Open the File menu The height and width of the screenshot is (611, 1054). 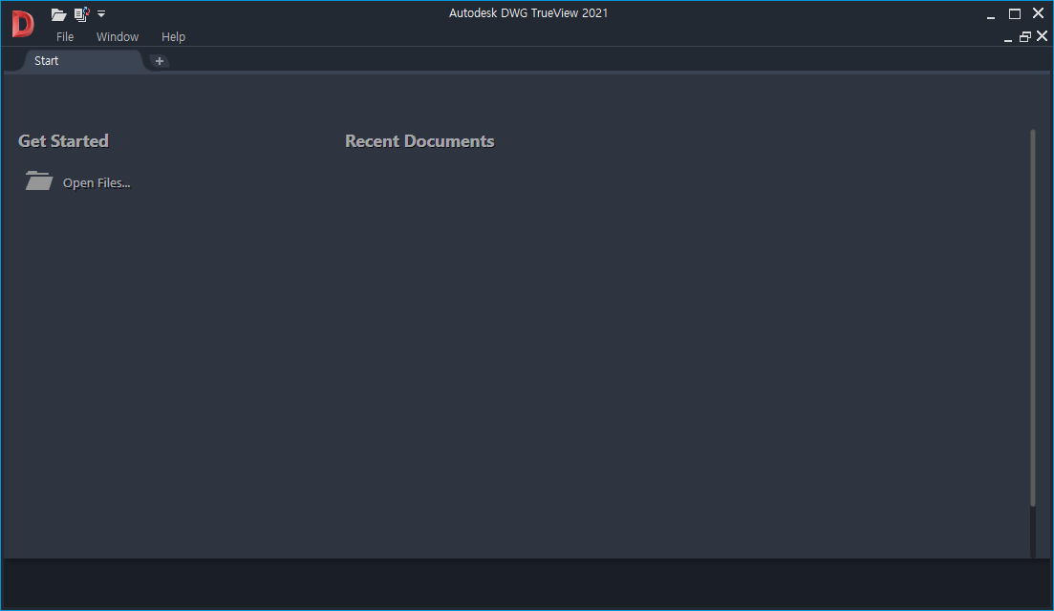[65, 37]
